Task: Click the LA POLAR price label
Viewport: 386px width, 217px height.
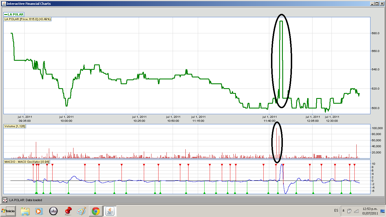Action: pyautogui.click(x=27, y=19)
